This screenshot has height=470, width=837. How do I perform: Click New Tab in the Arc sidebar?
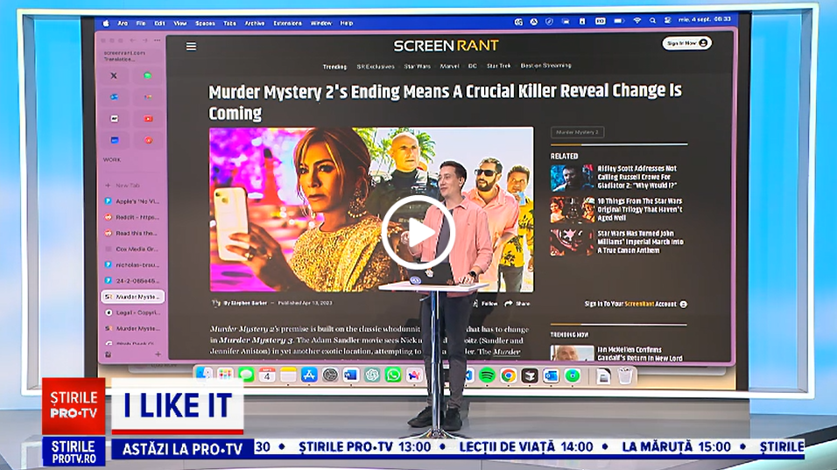point(128,186)
